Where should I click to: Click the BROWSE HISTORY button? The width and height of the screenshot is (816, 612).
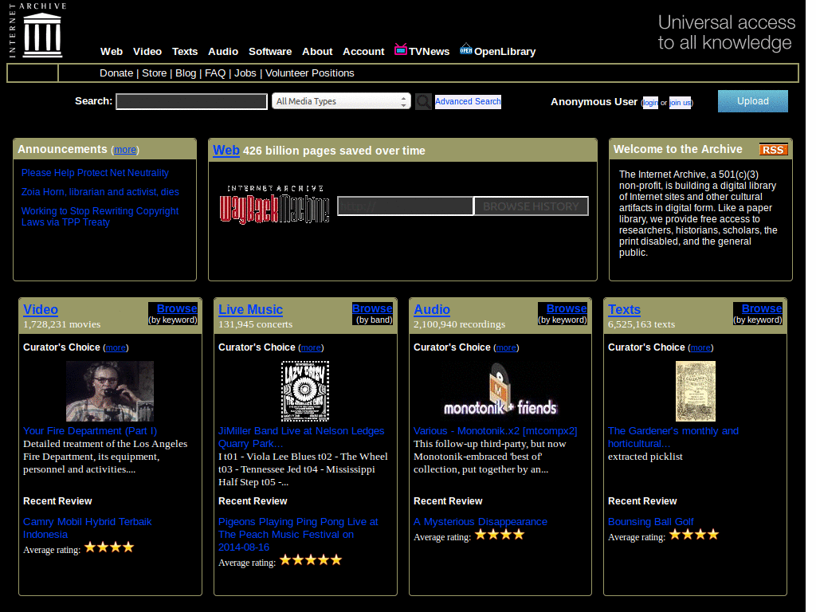tap(531, 206)
